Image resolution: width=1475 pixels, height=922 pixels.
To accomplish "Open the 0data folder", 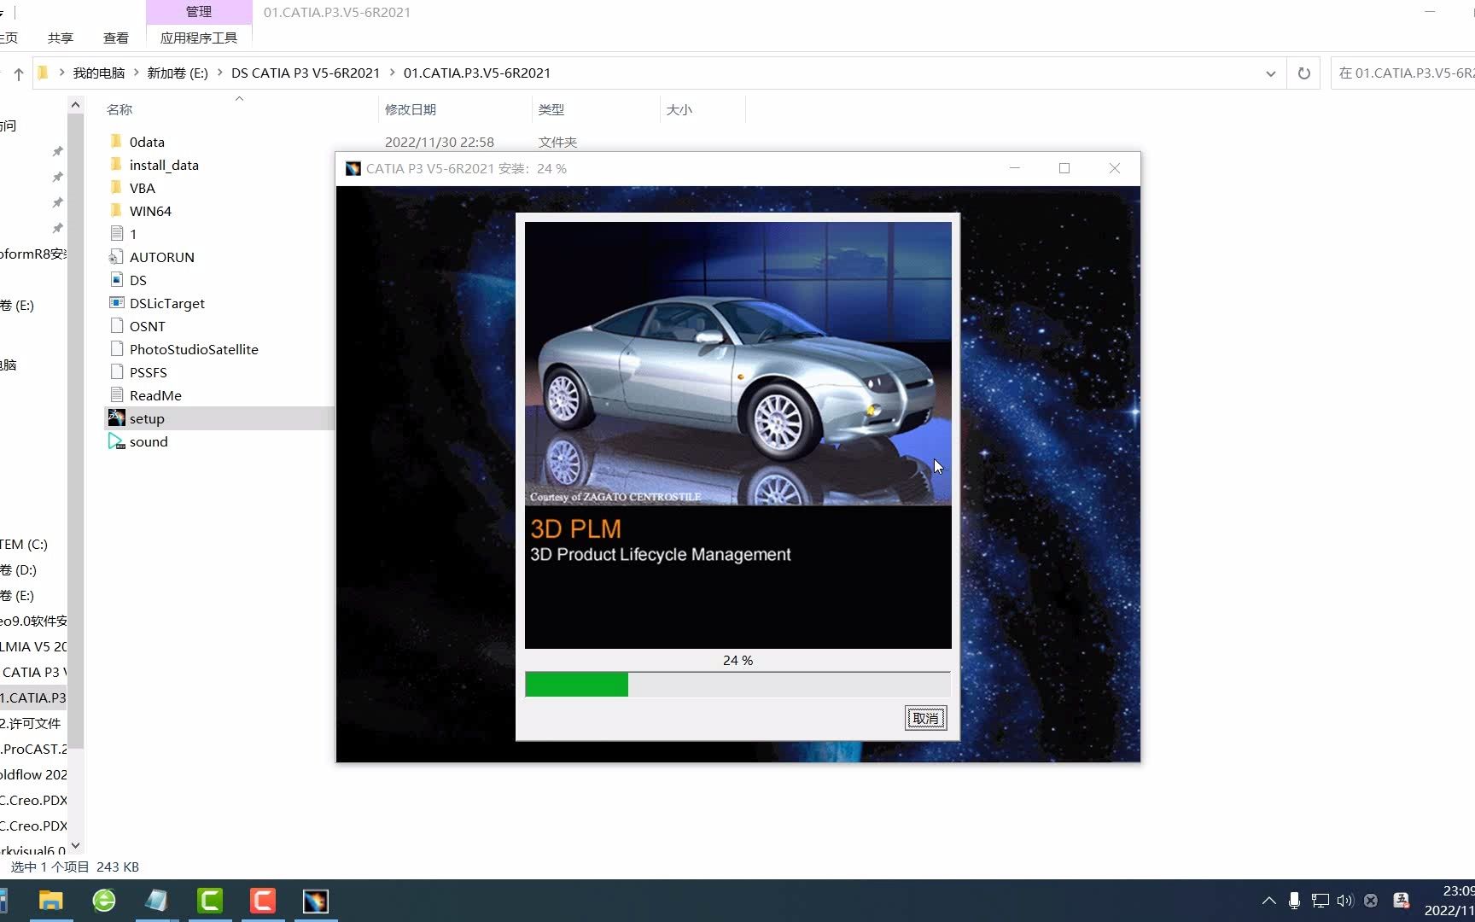I will point(146,142).
